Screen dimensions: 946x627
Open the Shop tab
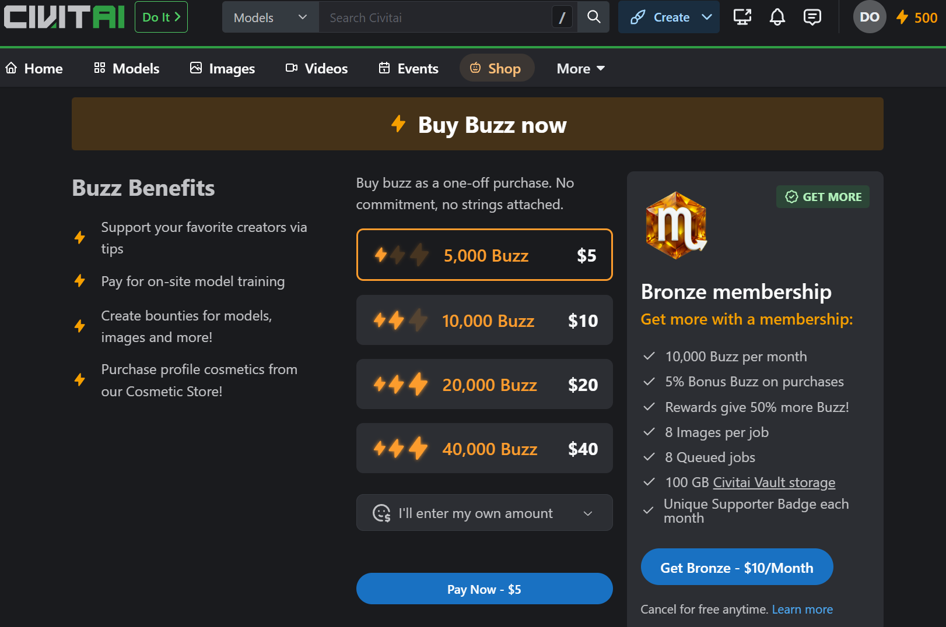497,68
